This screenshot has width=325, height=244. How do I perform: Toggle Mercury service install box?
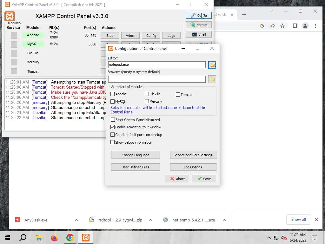click(x=14, y=62)
